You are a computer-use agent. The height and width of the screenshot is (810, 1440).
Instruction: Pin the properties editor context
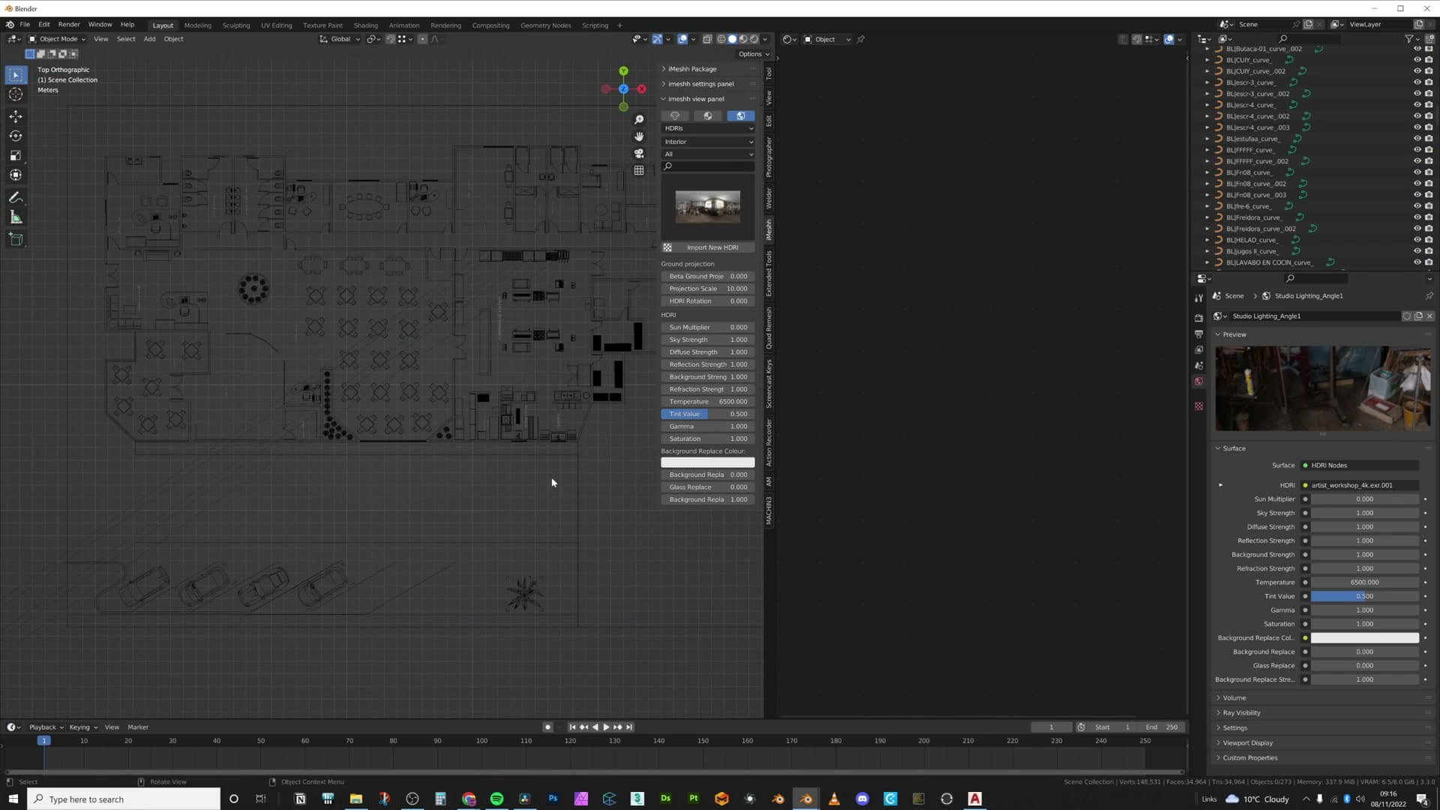(1429, 296)
